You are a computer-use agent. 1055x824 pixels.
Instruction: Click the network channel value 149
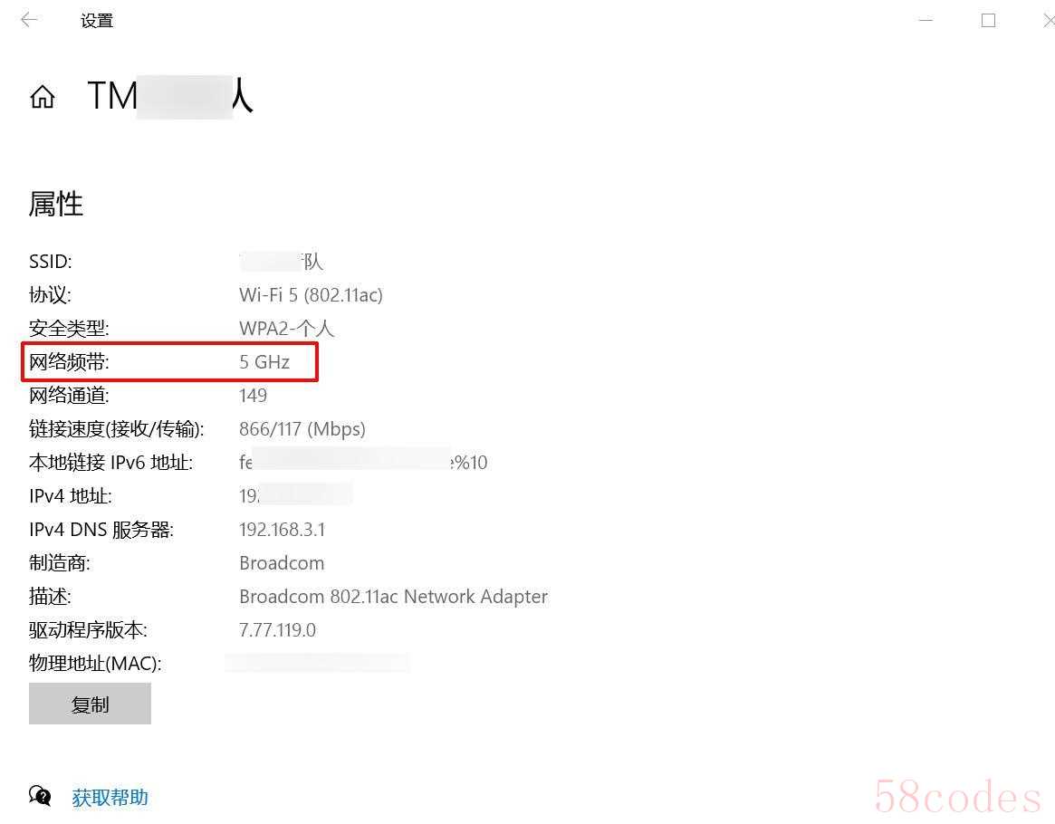[x=253, y=396]
